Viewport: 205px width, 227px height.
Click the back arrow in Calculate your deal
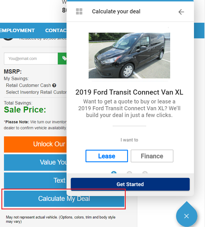tap(181, 12)
